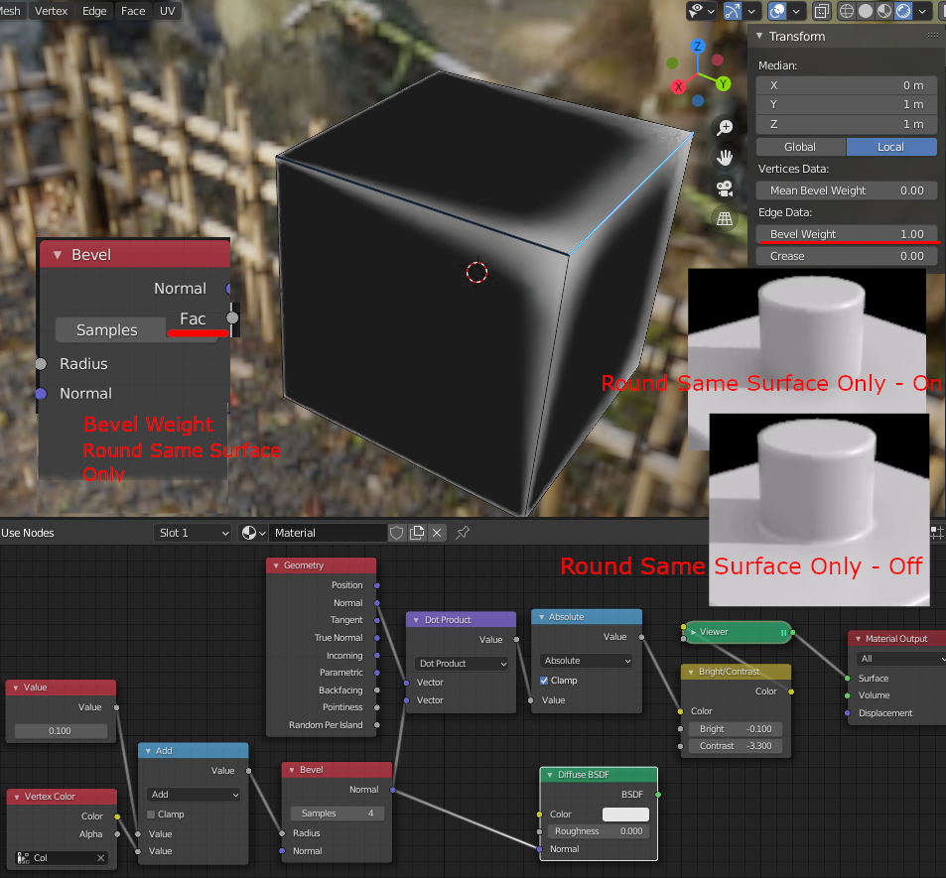Toggle perspective/orthographic grid icon
Image resolution: width=946 pixels, height=878 pixels.
(x=725, y=218)
